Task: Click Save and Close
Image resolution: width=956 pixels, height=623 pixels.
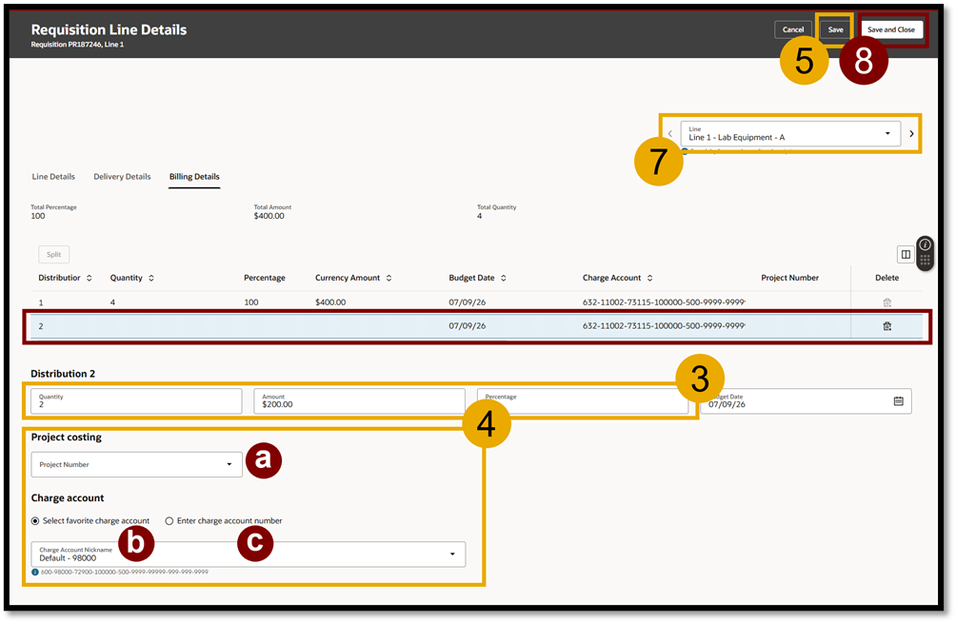Action: tap(890, 29)
